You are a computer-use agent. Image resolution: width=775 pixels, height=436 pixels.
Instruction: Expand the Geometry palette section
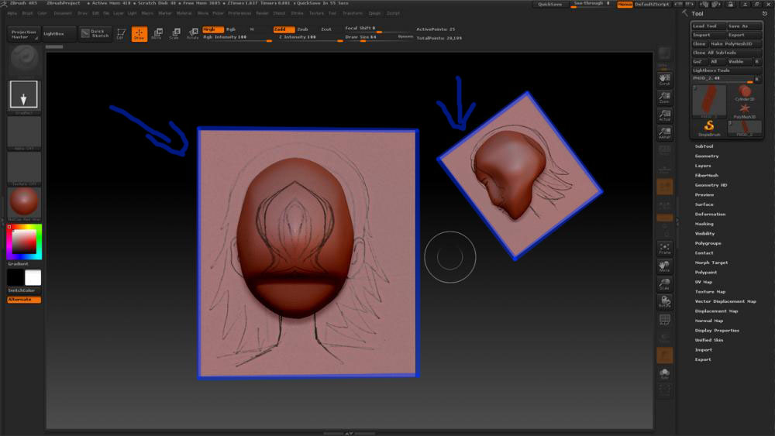click(706, 156)
